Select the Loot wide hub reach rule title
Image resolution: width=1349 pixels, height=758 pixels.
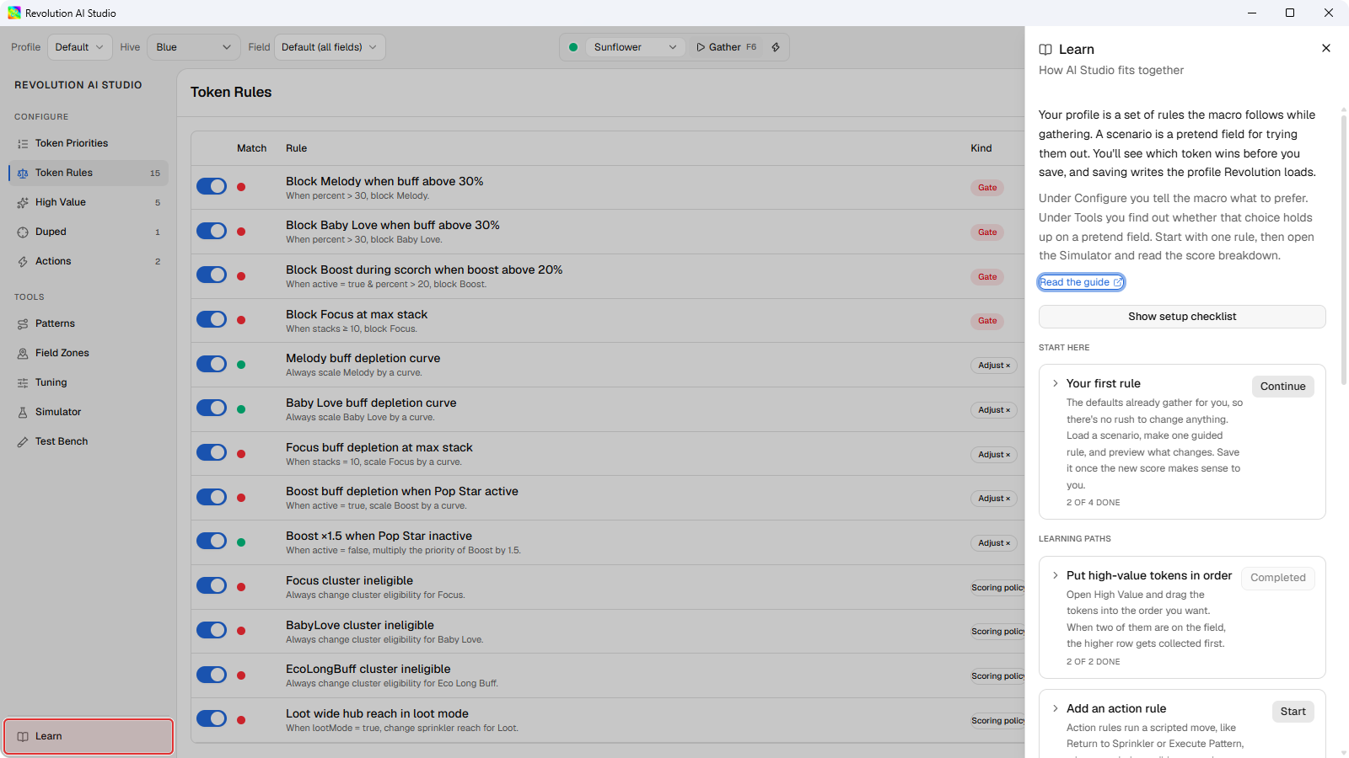point(377,713)
